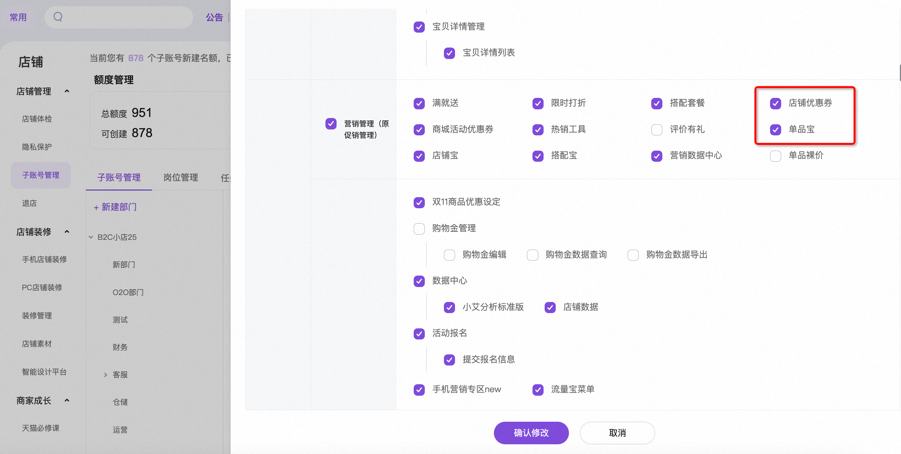Uncheck the 宝贝详情列表 checkbox
The image size is (901, 454).
tap(449, 53)
